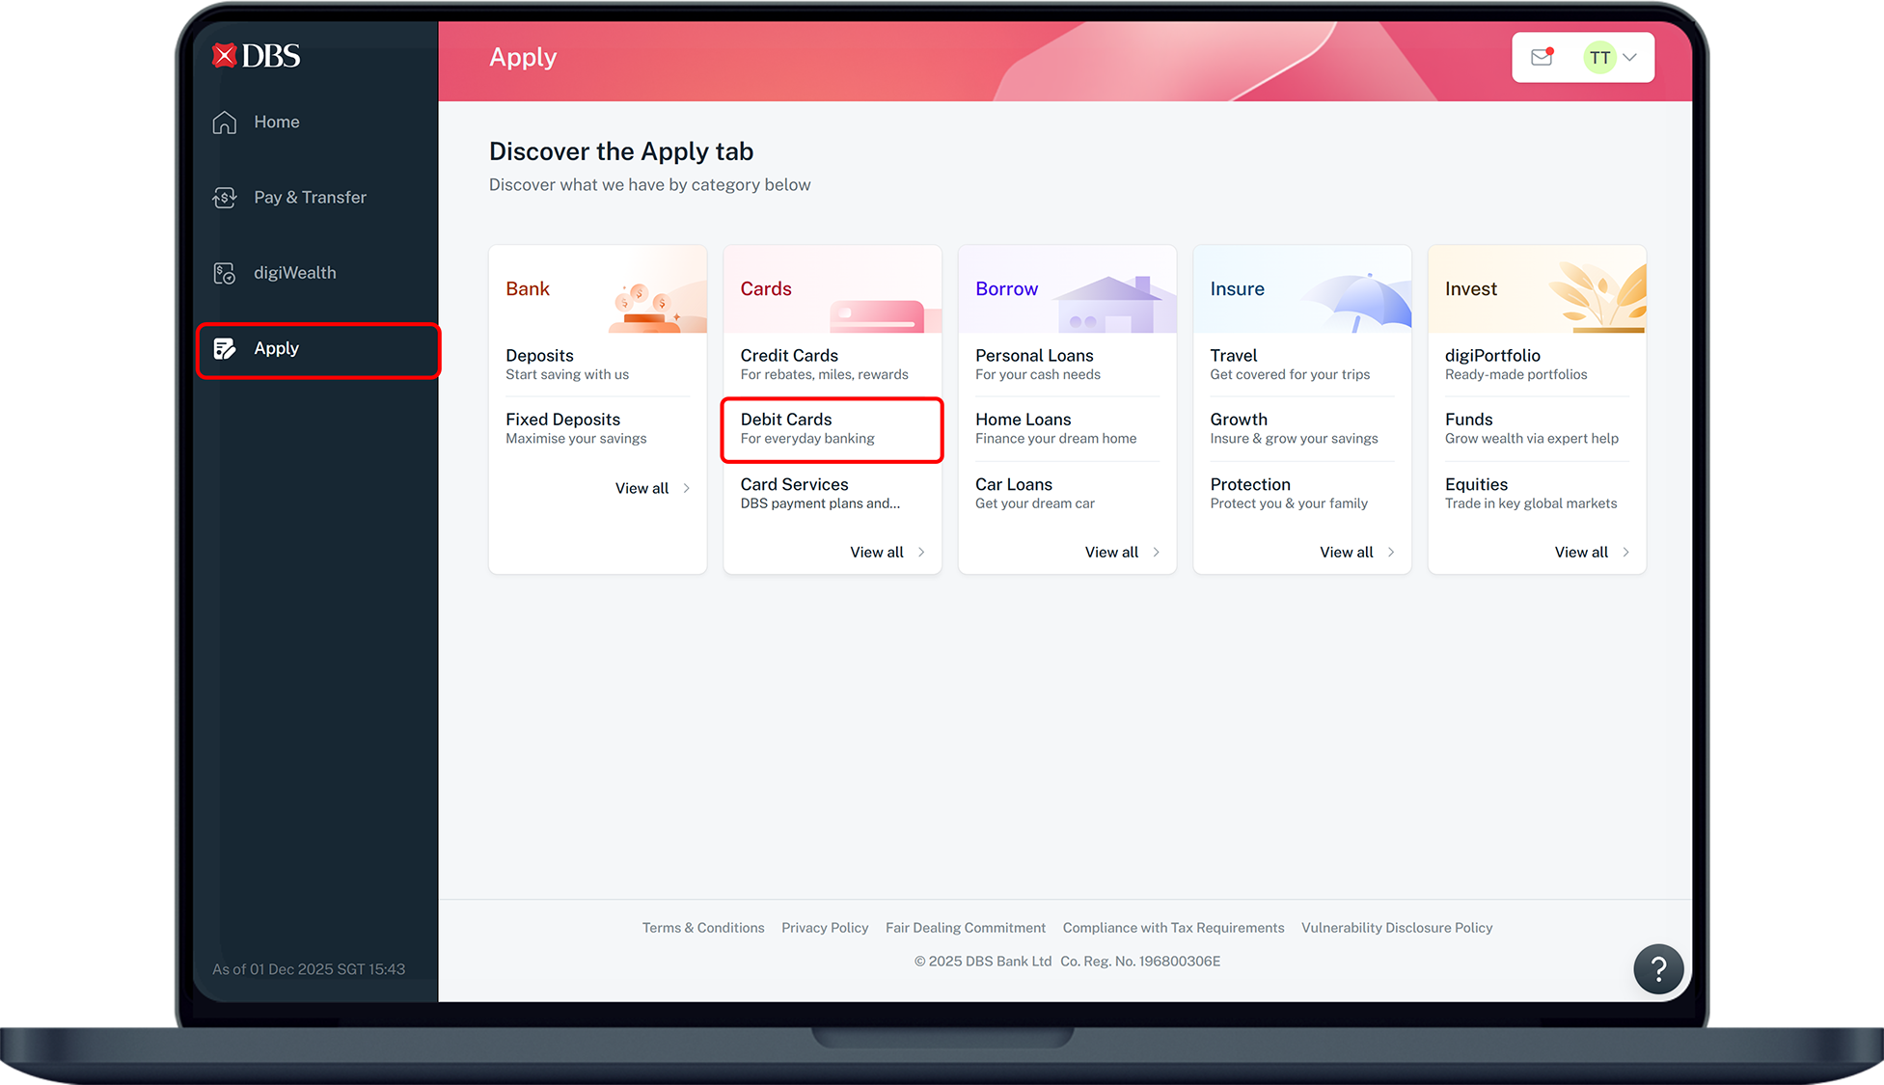Switch to the Apply menu item
1884x1085 pixels.
tap(276, 348)
